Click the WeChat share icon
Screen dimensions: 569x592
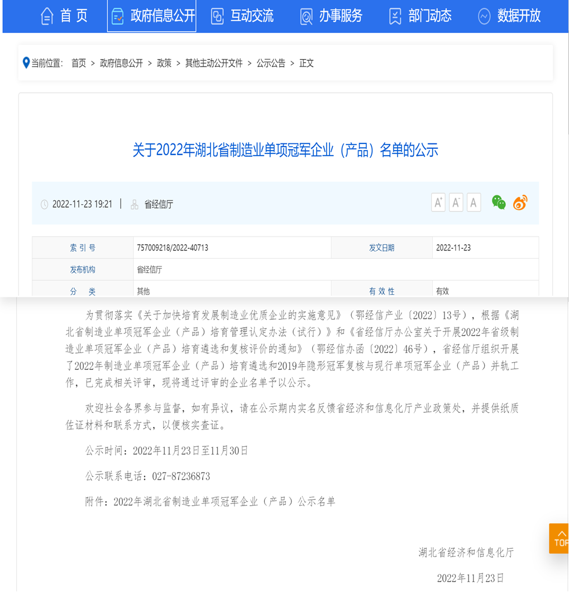click(499, 203)
